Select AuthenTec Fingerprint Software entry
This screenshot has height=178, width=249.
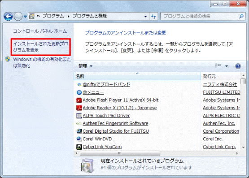pyautogui.click(x=115, y=123)
